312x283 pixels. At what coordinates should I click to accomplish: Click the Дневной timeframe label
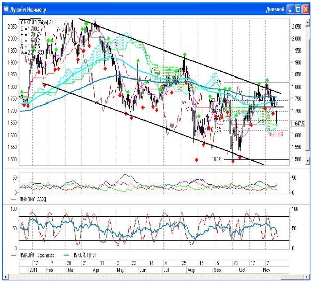pos(275,9)
